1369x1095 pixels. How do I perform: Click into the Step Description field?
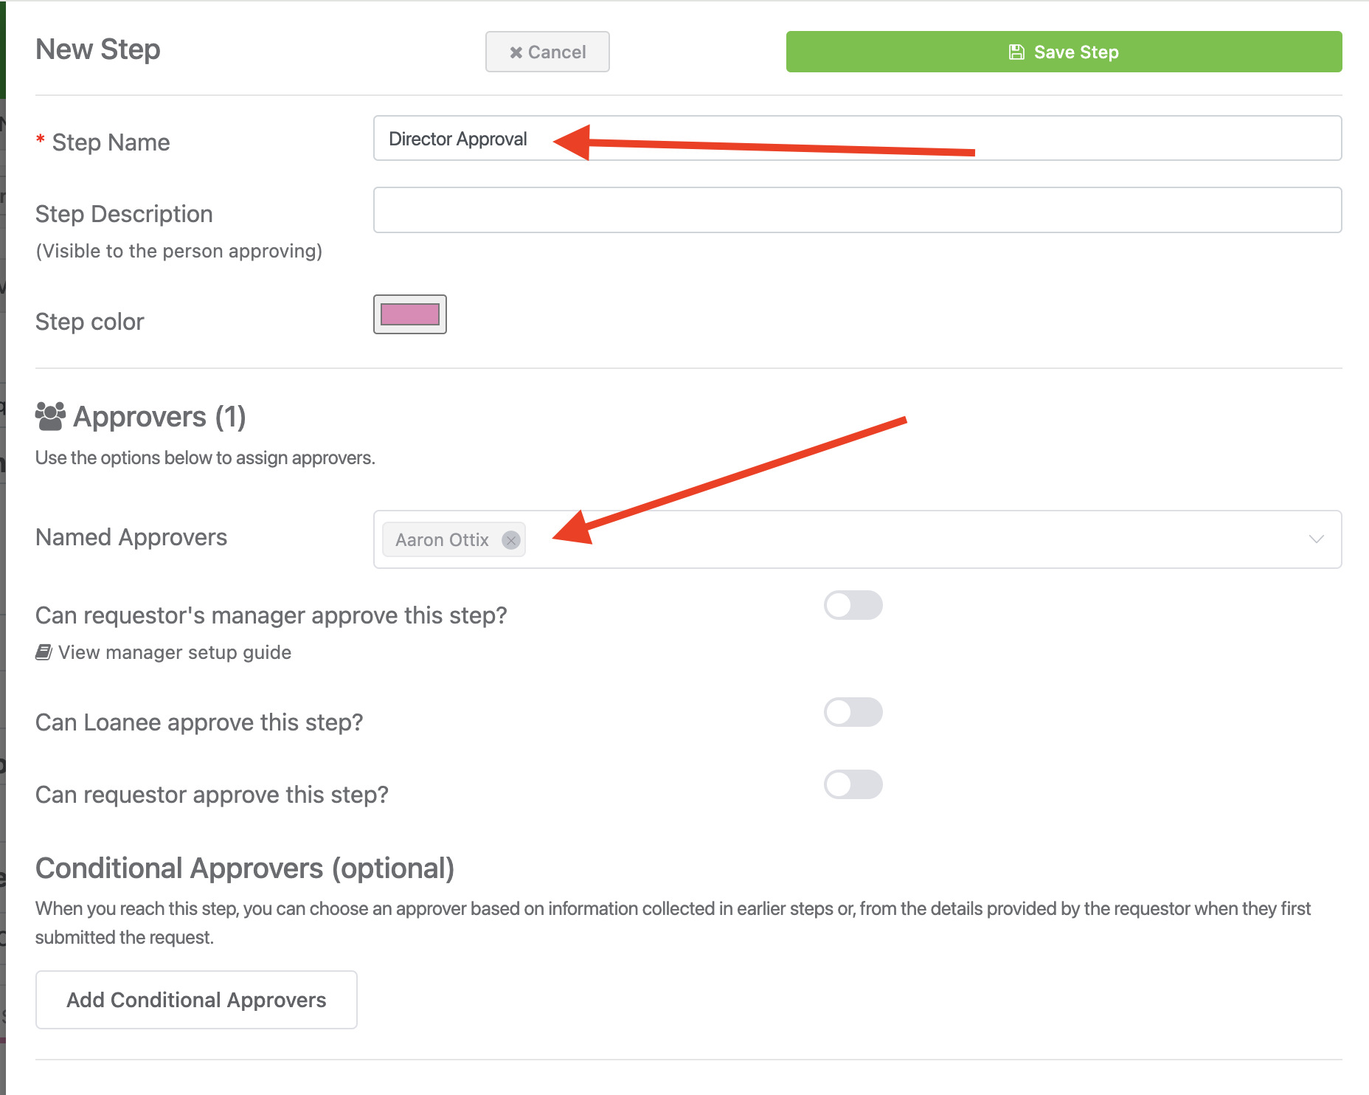click(x=857, y=210)
